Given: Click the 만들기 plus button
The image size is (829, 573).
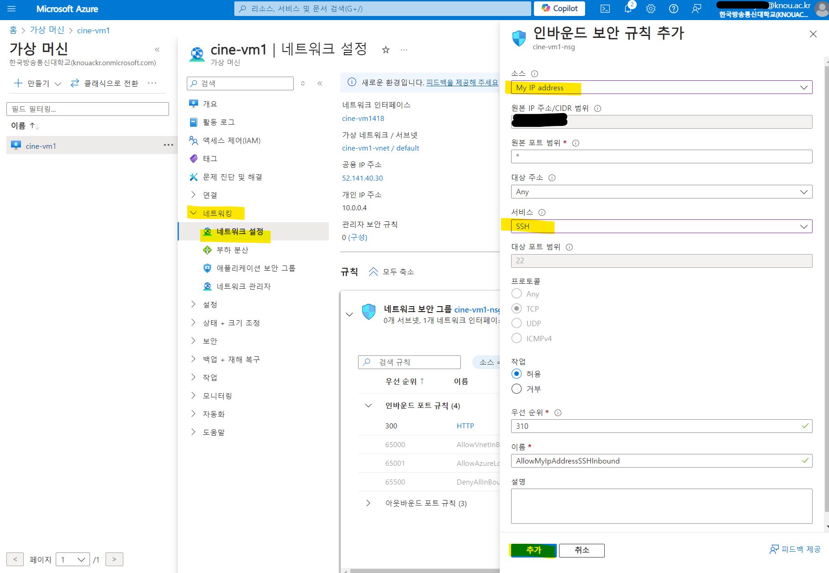Looking at the screenshot, I should (37, 83).
